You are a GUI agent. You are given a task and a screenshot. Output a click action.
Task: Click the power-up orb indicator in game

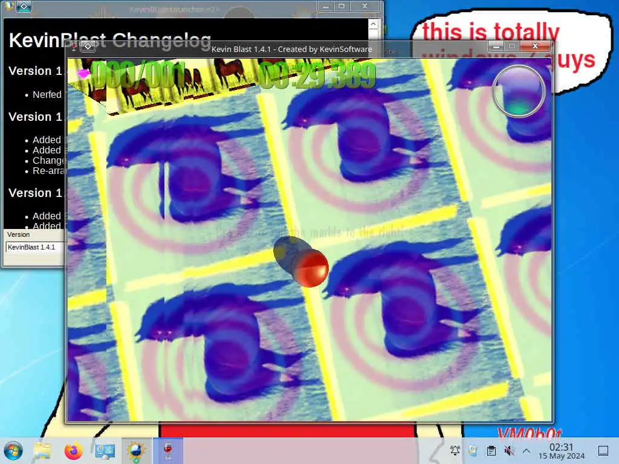click(x=519, y=91)
